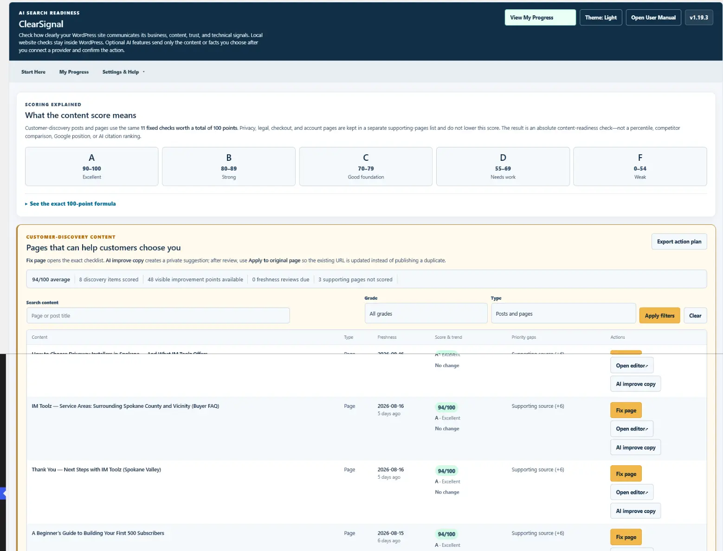
Task: Click A Beginner's Guide to Building title
Action: pos(98,533)
